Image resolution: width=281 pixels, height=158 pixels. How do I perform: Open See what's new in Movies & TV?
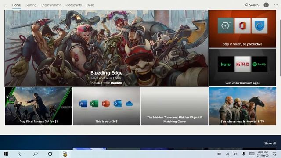(242, 106)
